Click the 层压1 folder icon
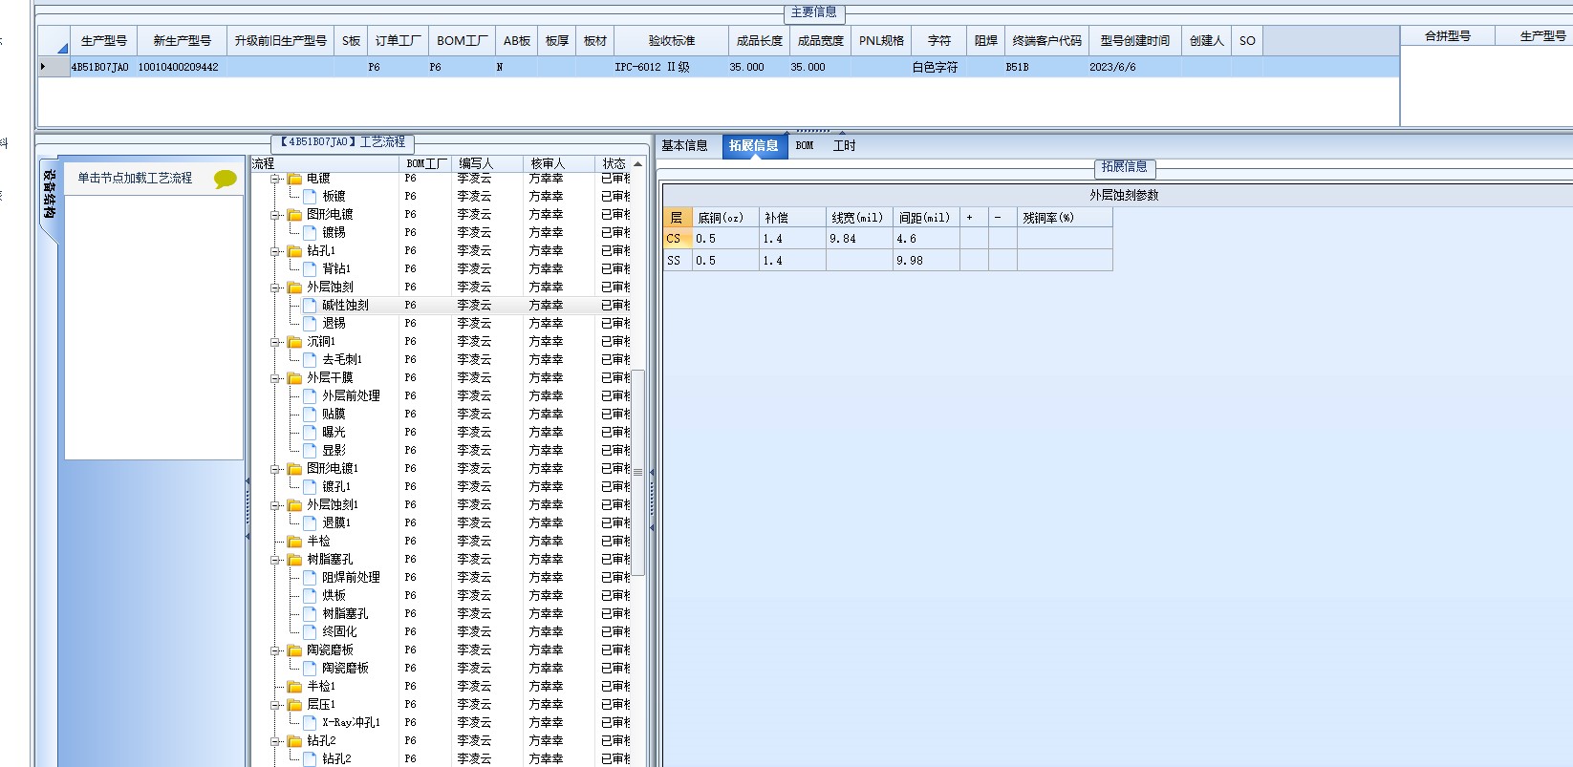The width and height of the screenshot is (1573, 767). click(x=295, y=705)
